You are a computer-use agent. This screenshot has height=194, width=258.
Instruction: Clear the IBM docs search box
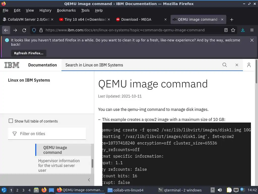pyautogui.click(x=237, y=65)
